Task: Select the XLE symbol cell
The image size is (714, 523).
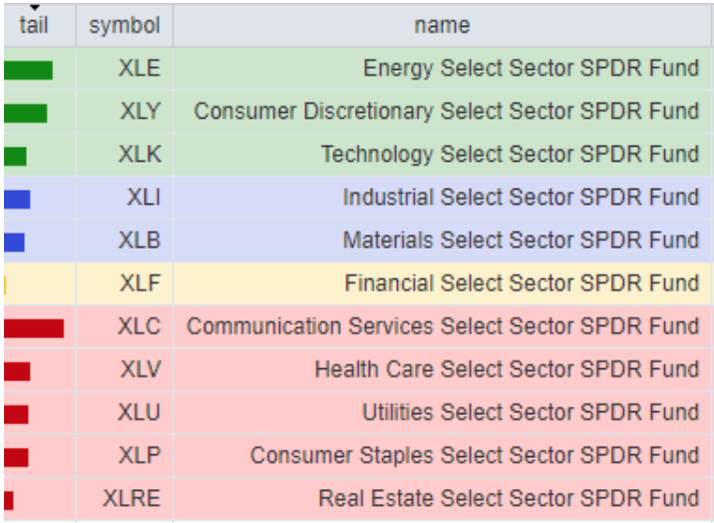Action: pyautogui.click(x=139, y=69)
